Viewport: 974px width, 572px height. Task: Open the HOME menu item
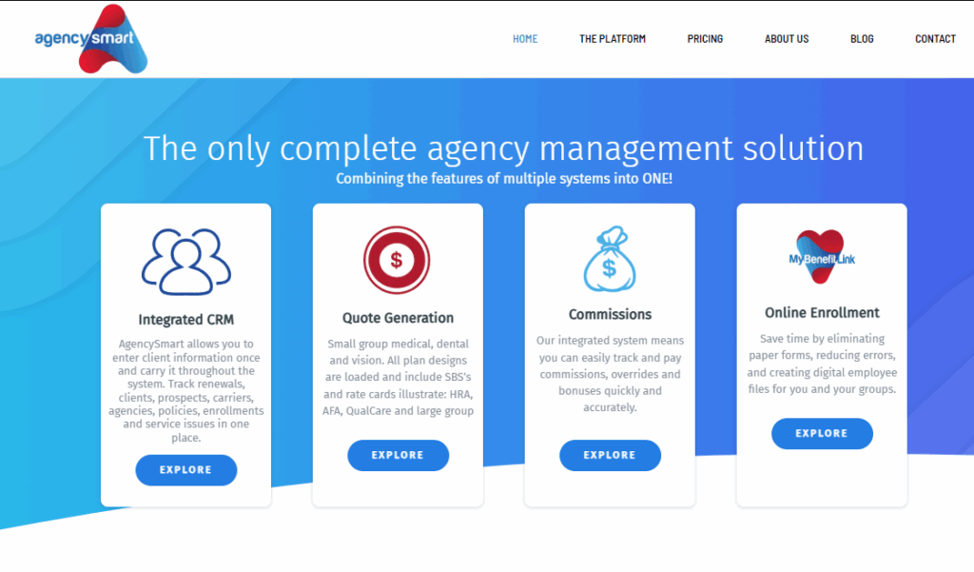[x=525, y=39]
